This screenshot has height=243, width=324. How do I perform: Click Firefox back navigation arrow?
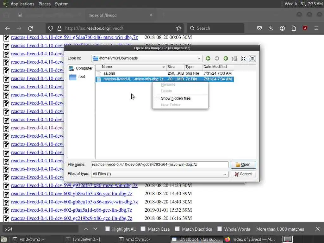coord(8,28)
